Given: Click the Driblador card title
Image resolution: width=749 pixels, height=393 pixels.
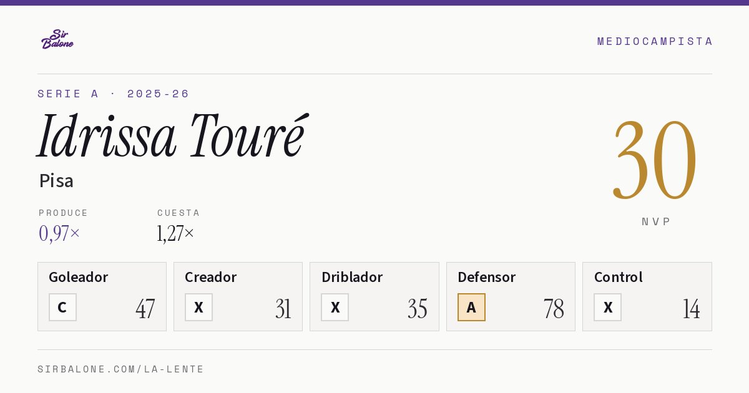Looking at the screenshot, I should click(x=352, y=277).
